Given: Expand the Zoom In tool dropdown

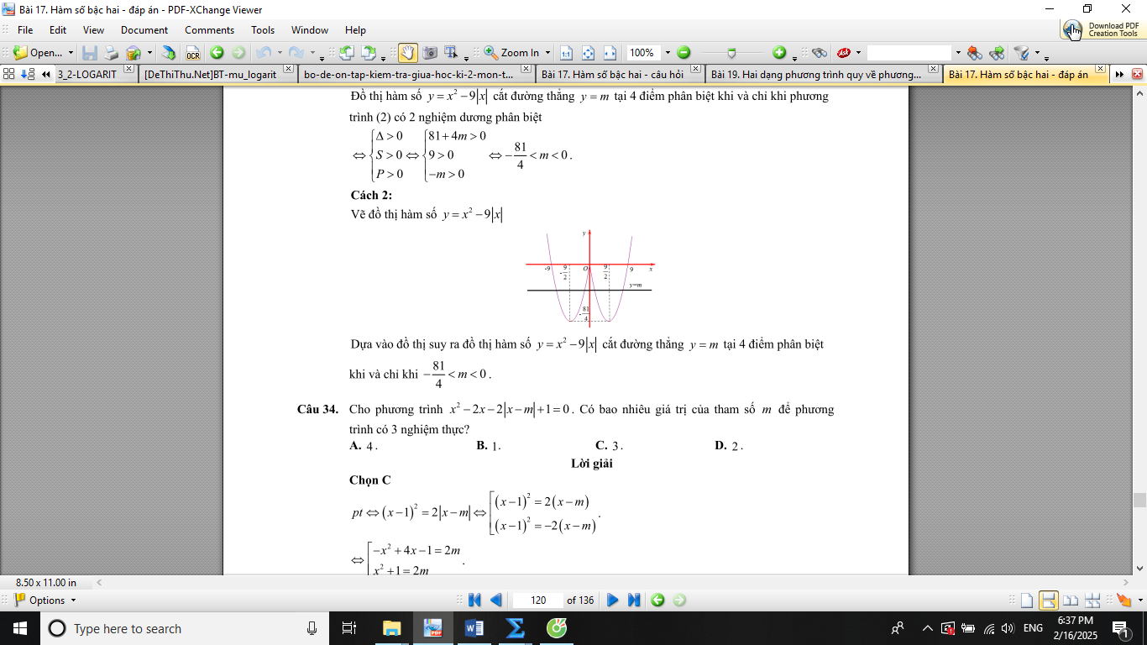Looking at the screenshot, I should (547, 53).
